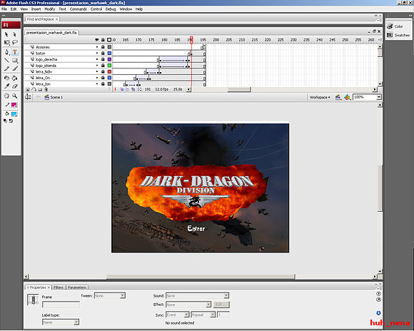
Task: Select the Subselection tool
Action: [x=15, y=34]
